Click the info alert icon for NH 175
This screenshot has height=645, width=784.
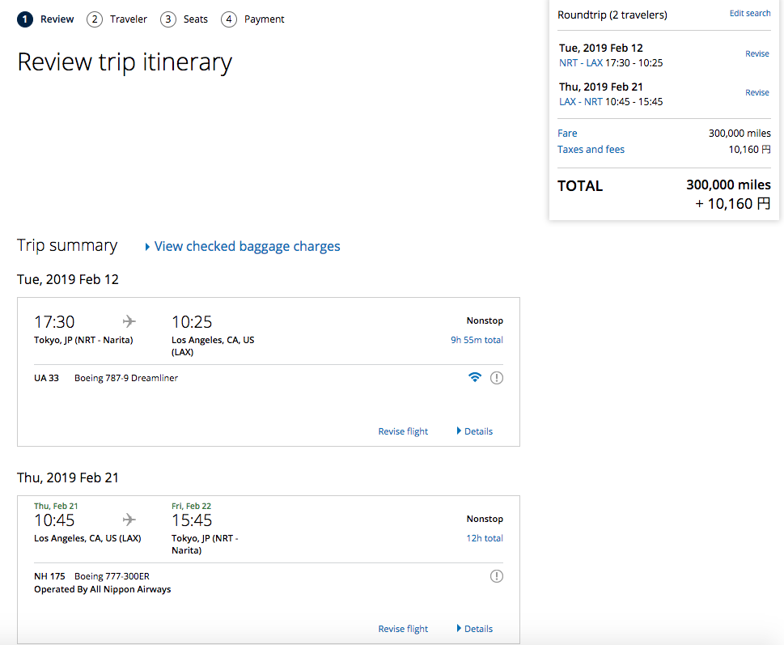497,576
